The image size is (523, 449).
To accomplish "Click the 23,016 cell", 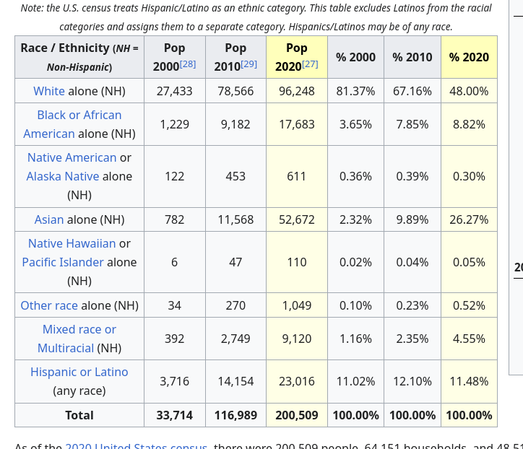I will coord(297,381).
